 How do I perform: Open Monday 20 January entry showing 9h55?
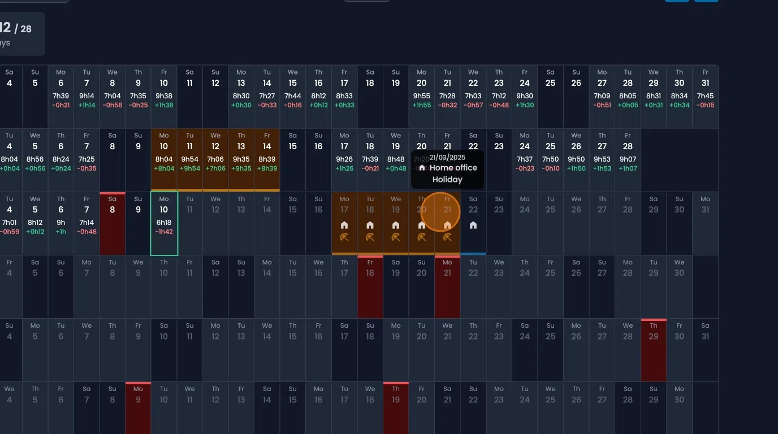421,97
